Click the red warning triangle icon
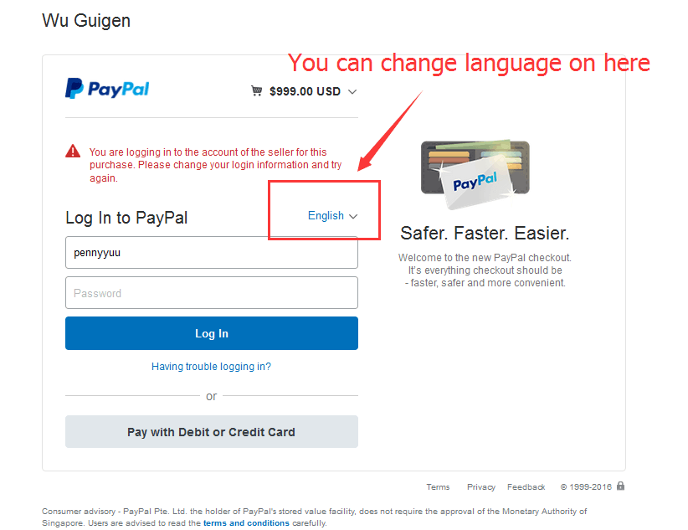This screenshot has height=530, width=688. [x=73, y=151]
